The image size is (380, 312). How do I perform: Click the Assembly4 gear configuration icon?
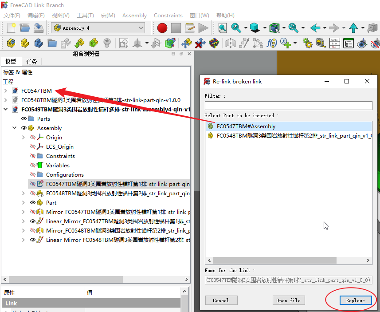307,43
